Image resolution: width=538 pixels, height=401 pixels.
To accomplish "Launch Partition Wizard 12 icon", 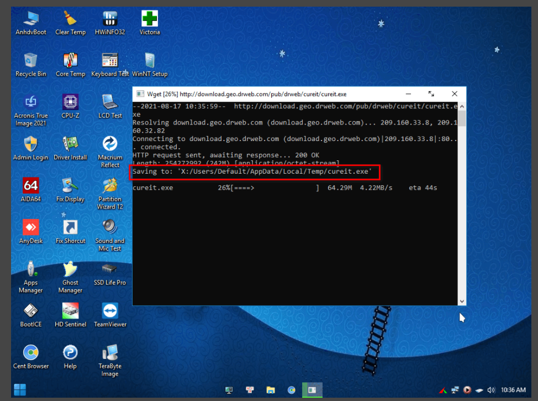I will (x=110, y=194).
